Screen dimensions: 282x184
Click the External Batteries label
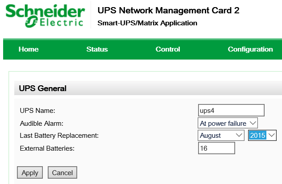coord(47,148)
